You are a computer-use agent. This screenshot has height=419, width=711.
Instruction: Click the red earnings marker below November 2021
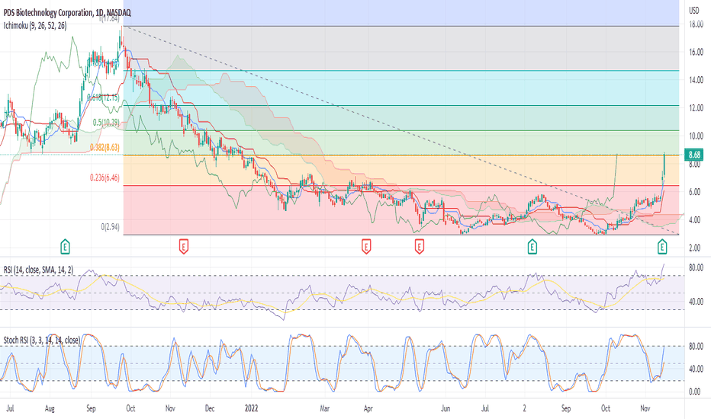point(184,247)
